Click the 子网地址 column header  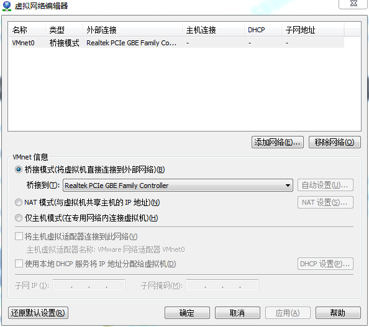click(312, 30)
